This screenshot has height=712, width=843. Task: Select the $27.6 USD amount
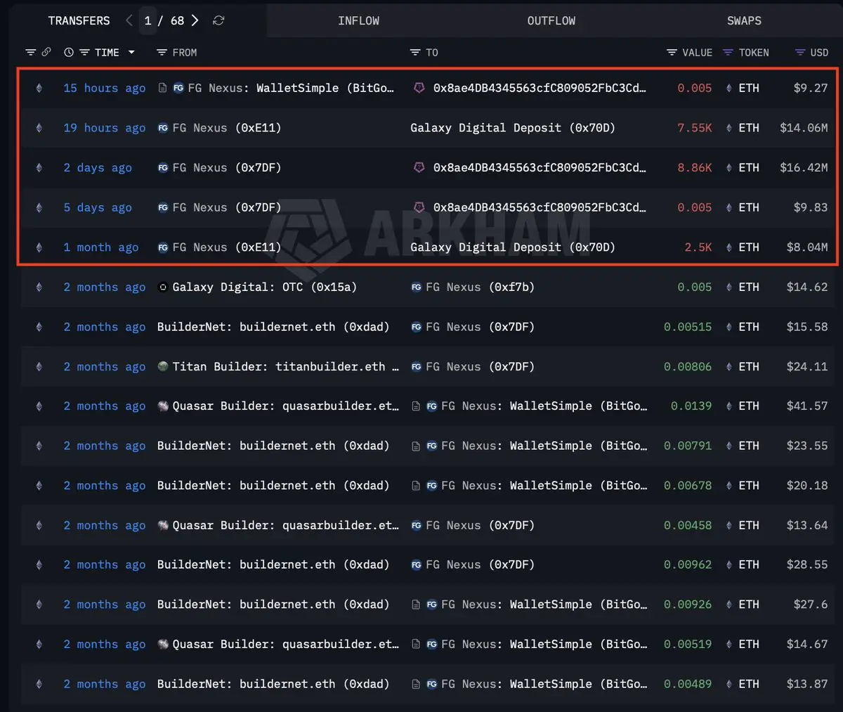click(811, 604)
